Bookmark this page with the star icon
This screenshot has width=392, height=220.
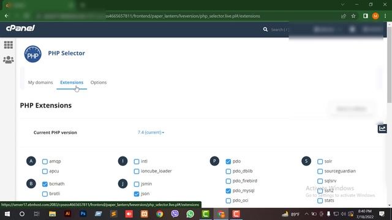pos(353,16)
